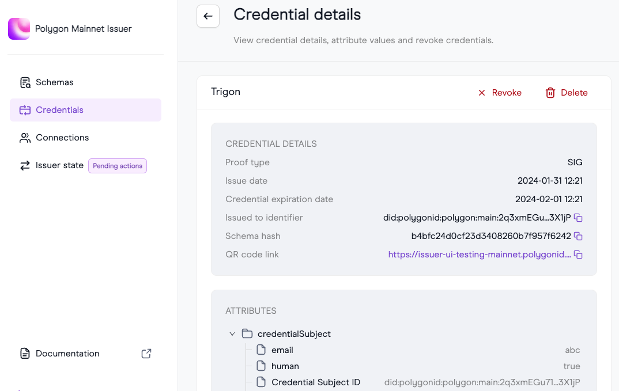This screenshot has height=391, width=619.
Task: Click the schema hash b4bfc24d0cf23d3408260b7f957f6242
Action: coord(491,236)
